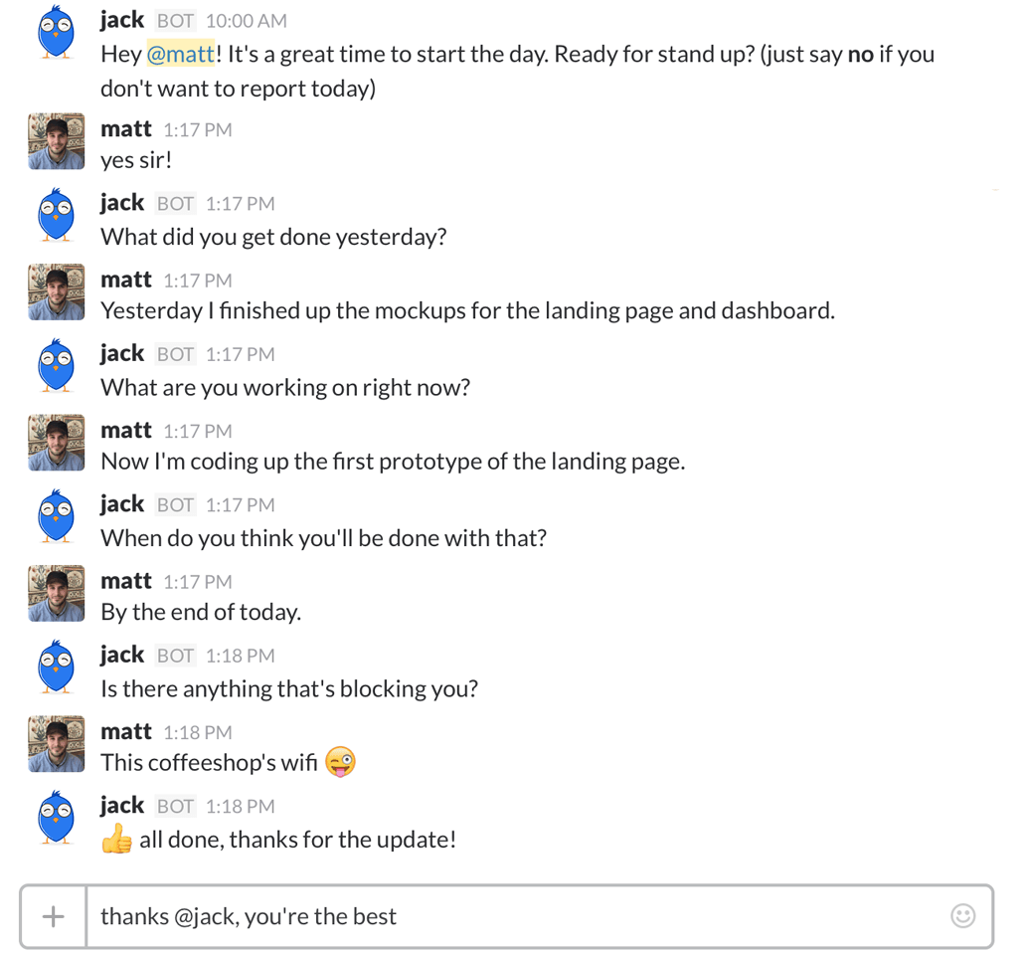Click matt's avatar beside the mockups message

(57, 291)
